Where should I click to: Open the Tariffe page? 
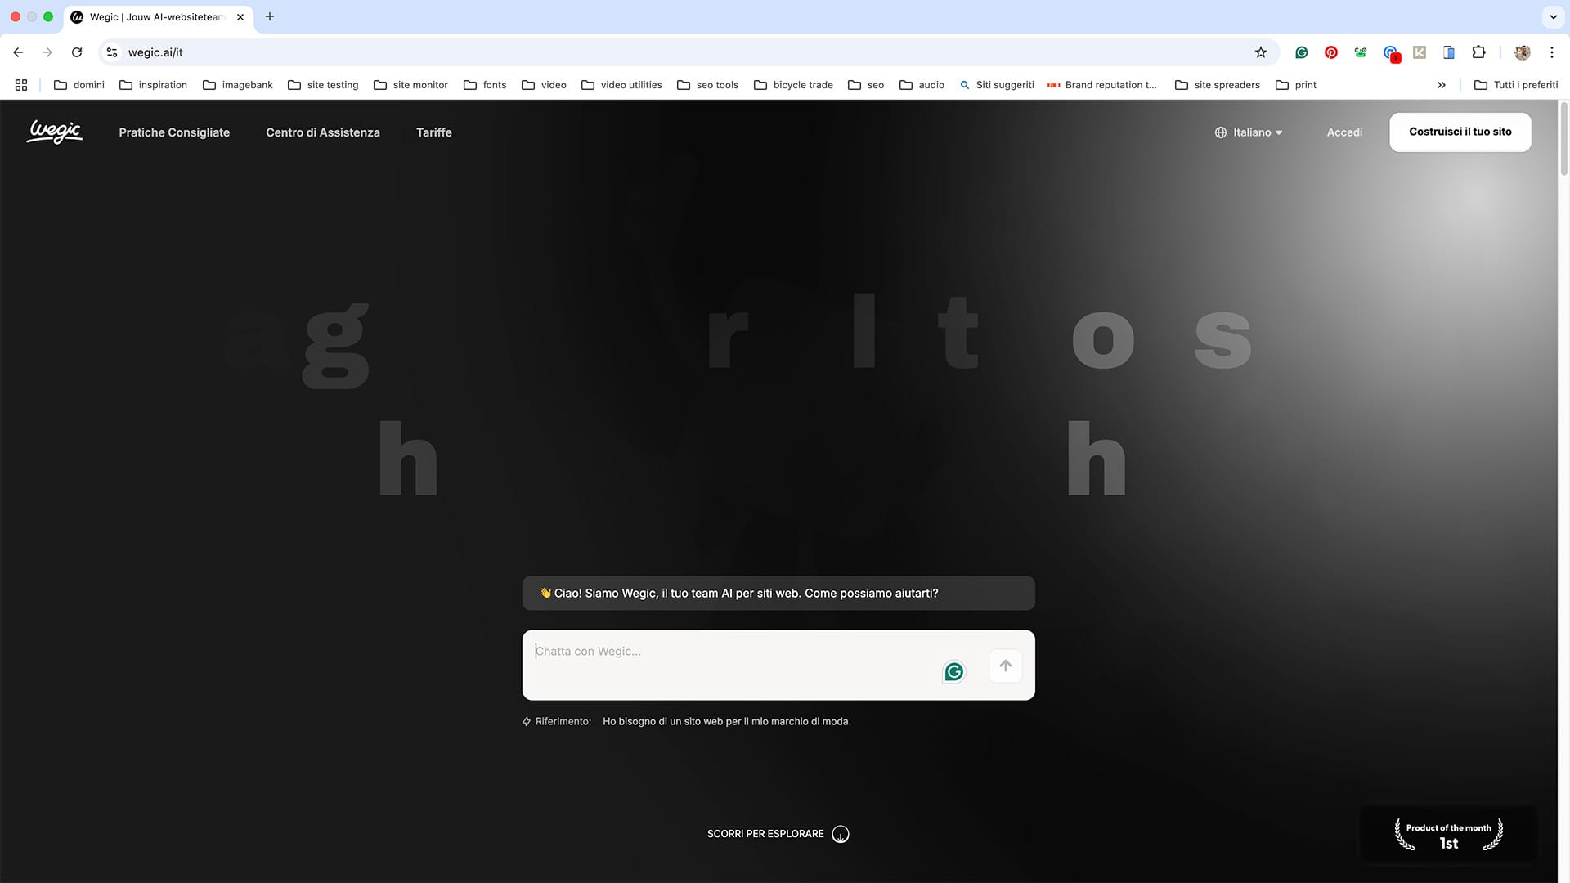(x=433, y=132)
